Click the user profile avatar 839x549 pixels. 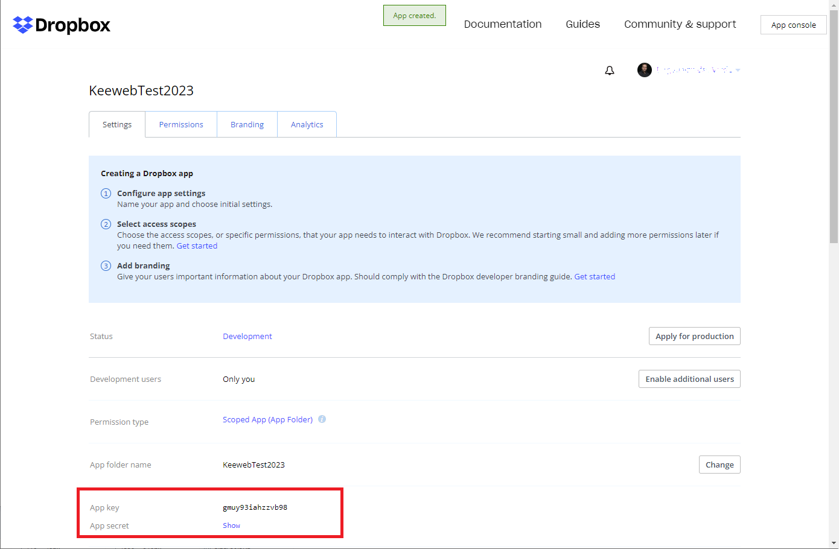click(645, 70)
